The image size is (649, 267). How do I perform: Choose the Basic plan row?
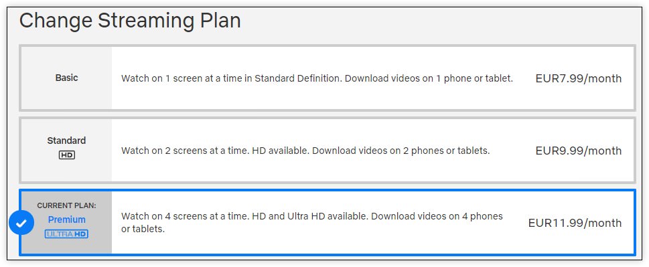pos(328,78)
